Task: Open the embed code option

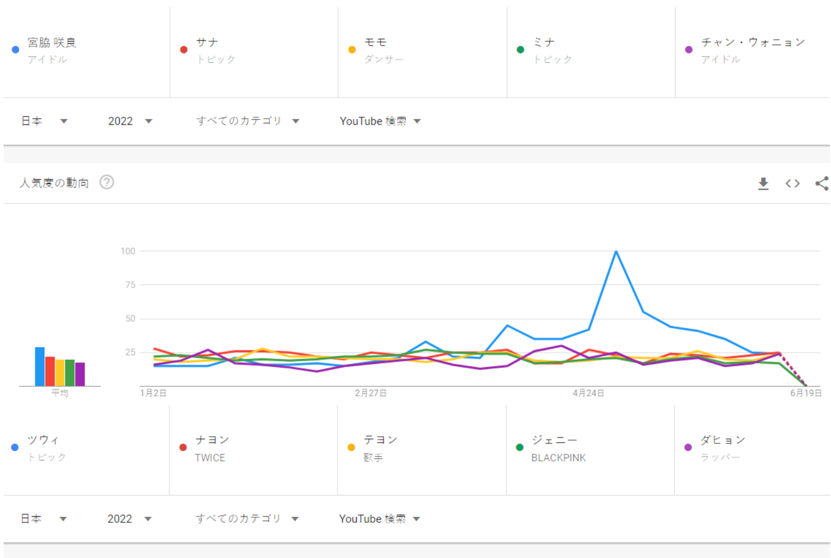Action: (x=793, y=183)
